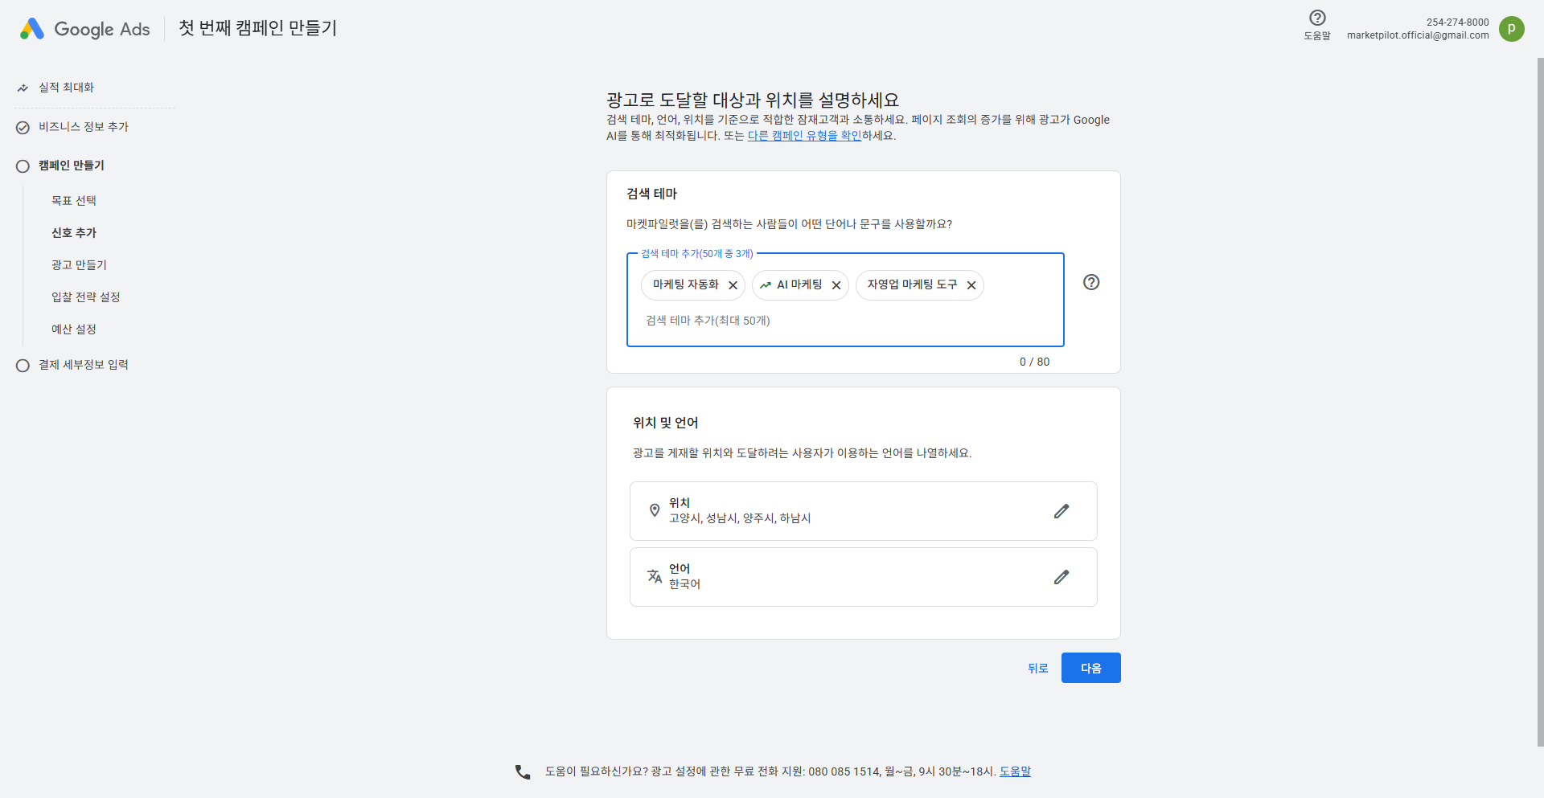The image size is (1544, 798).
Task: Click the trending arrow icon on AI 마케팅 chip
Action: click(x=766, y=285)
